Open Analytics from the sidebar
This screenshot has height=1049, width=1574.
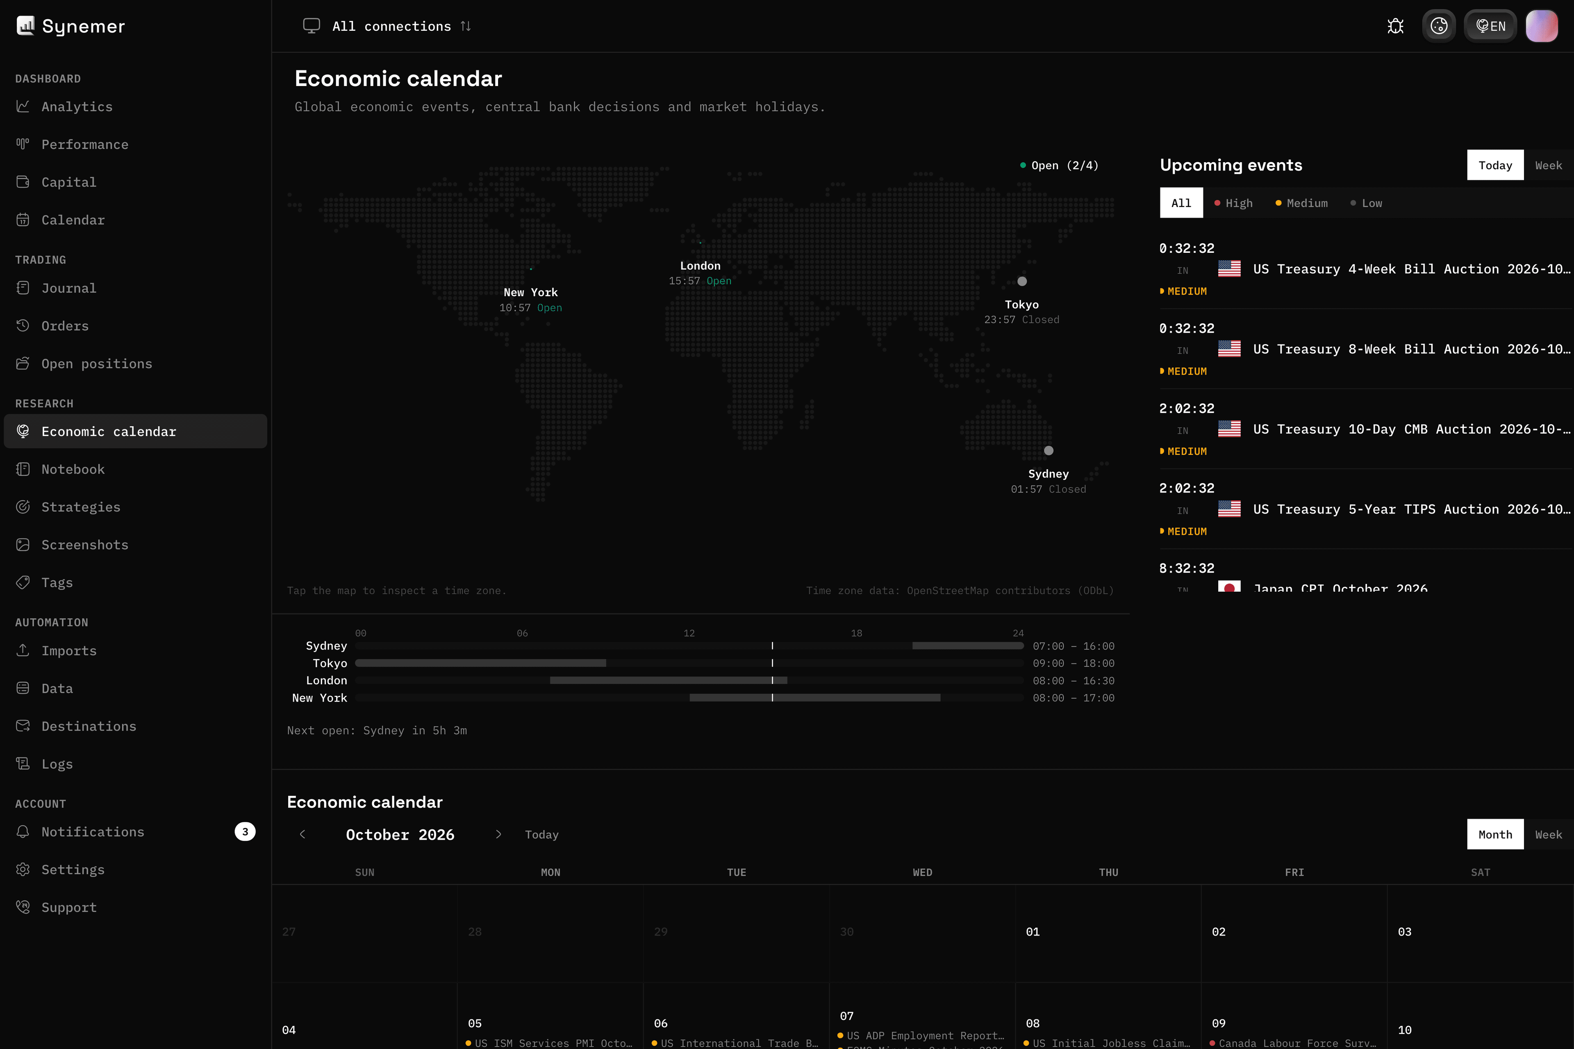click(x=135, y=107)
